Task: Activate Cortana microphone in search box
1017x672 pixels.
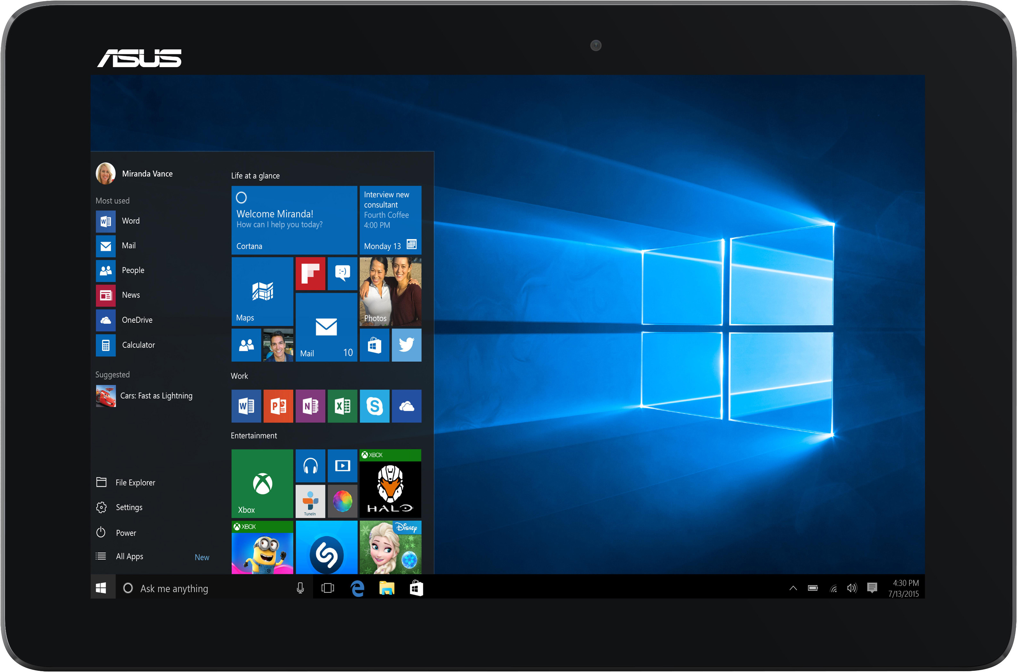Action: tap(300, 588)
